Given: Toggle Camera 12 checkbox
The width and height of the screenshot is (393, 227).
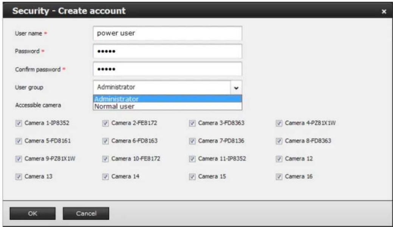Looking at the screenshot, I should click(x=279, y=159).
